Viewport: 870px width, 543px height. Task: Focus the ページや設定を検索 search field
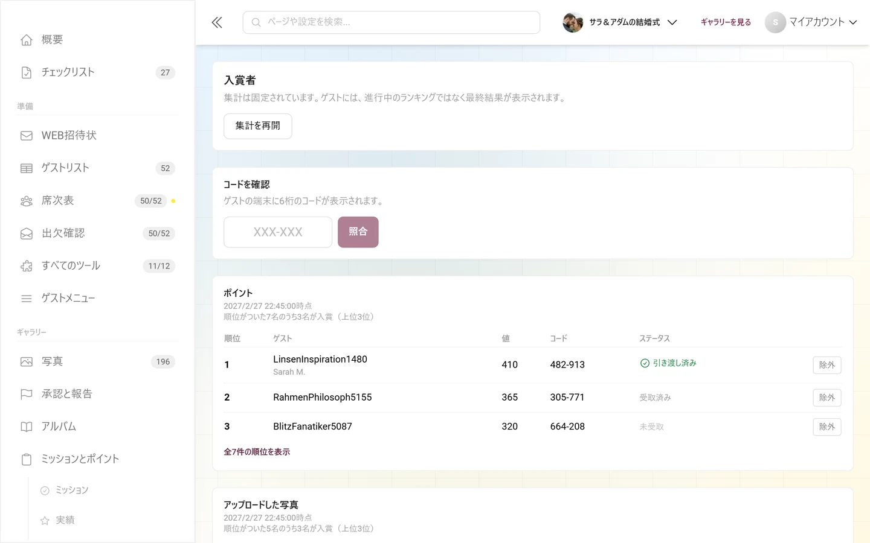coord(391,22)
